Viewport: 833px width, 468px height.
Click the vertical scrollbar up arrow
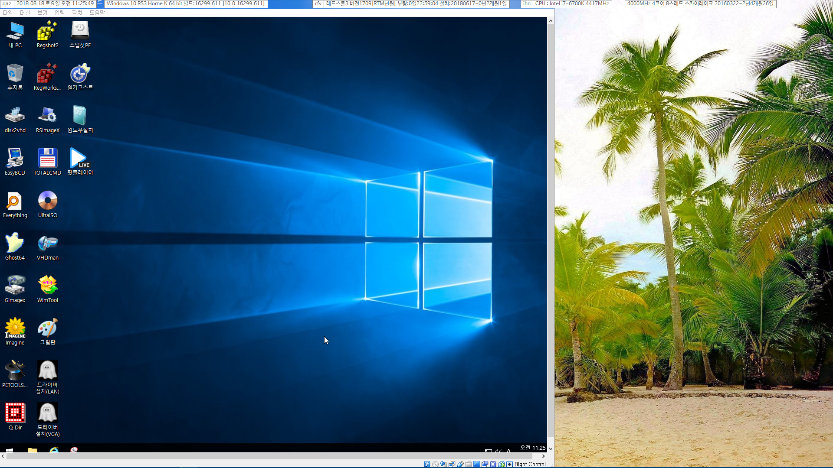pyautogui.click(x=551, y=21)
